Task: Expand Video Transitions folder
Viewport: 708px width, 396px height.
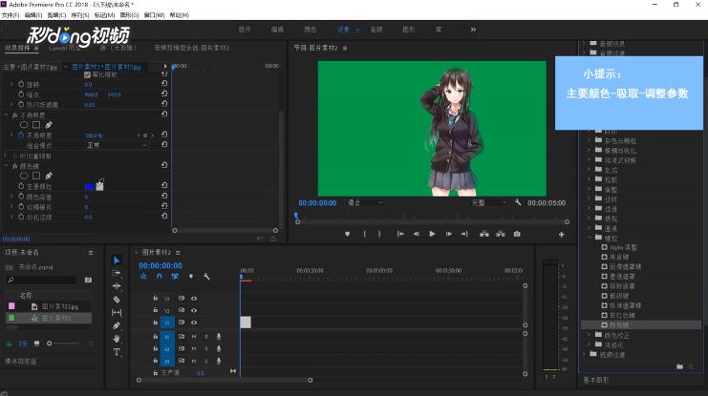Action: click(584, 355)
